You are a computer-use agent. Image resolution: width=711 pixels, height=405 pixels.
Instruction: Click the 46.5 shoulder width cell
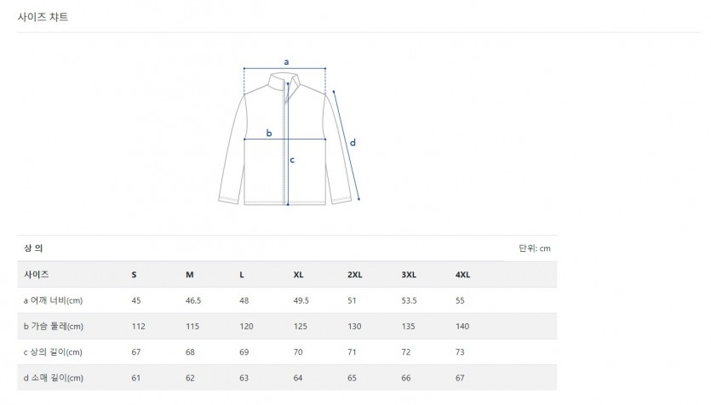pos(193,300)
